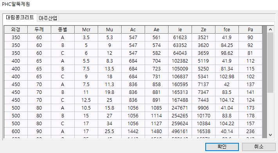Select the Ae cell 1480
Screen dimensions: 278x153
[x=157, y=131]
